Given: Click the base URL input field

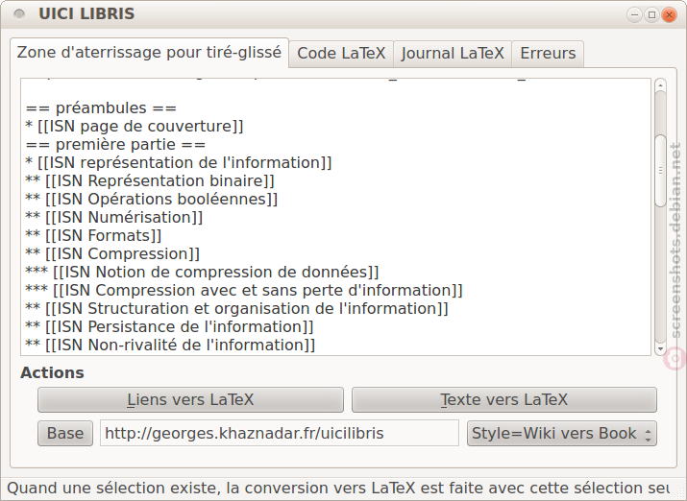Looking at the screenshot, I should click(x=280, y=433).
